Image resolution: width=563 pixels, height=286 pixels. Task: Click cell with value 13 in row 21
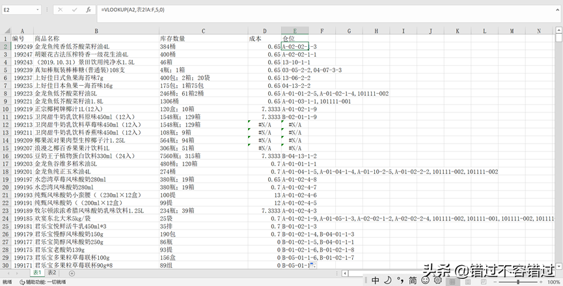click(x=265, y=196)
